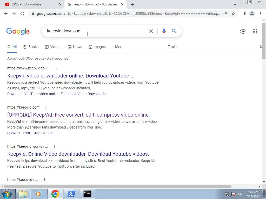The image size is (266, 199).
Task: Click the browser forward arrow
Action: coord(14,13)
